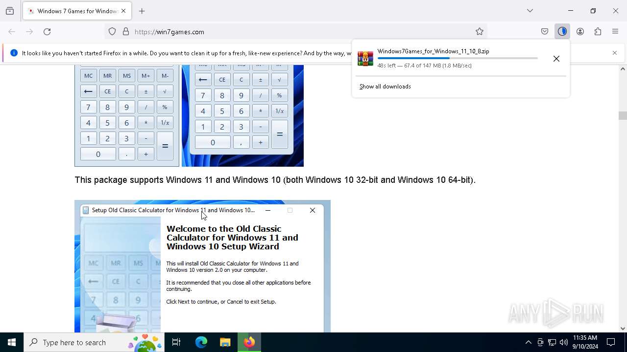627x352 pixels.
Task: Launch Microsoft Edge from taskbar
Action: point(201,342)
